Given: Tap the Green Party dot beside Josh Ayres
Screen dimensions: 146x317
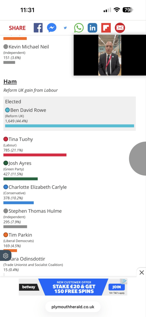Looking at the screenshot, I should click(6, 163).
